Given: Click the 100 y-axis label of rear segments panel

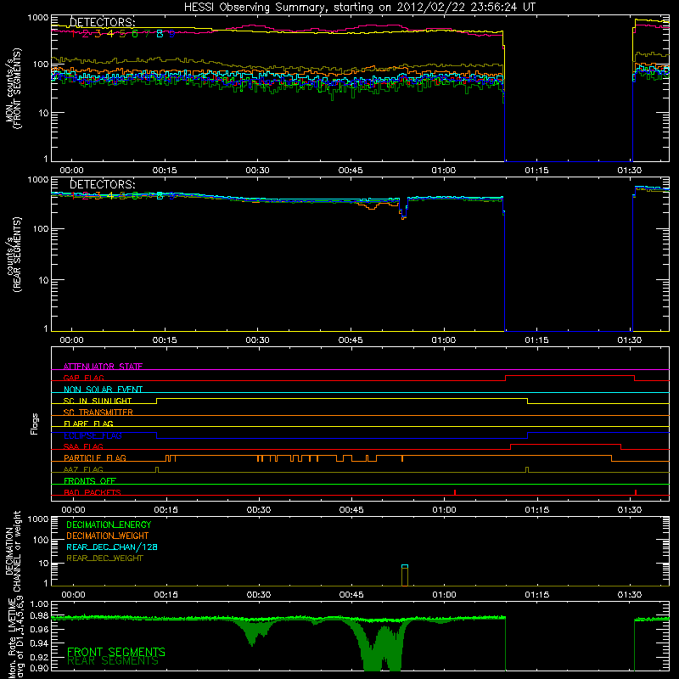Looking at the screenshot, I should coord(41,228).
